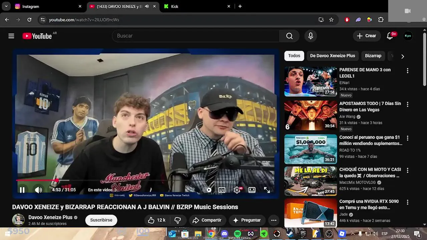The width and height of the screenshot is (427, 240).
Task: Start voice search with the microphone
Action: [311, 36]
